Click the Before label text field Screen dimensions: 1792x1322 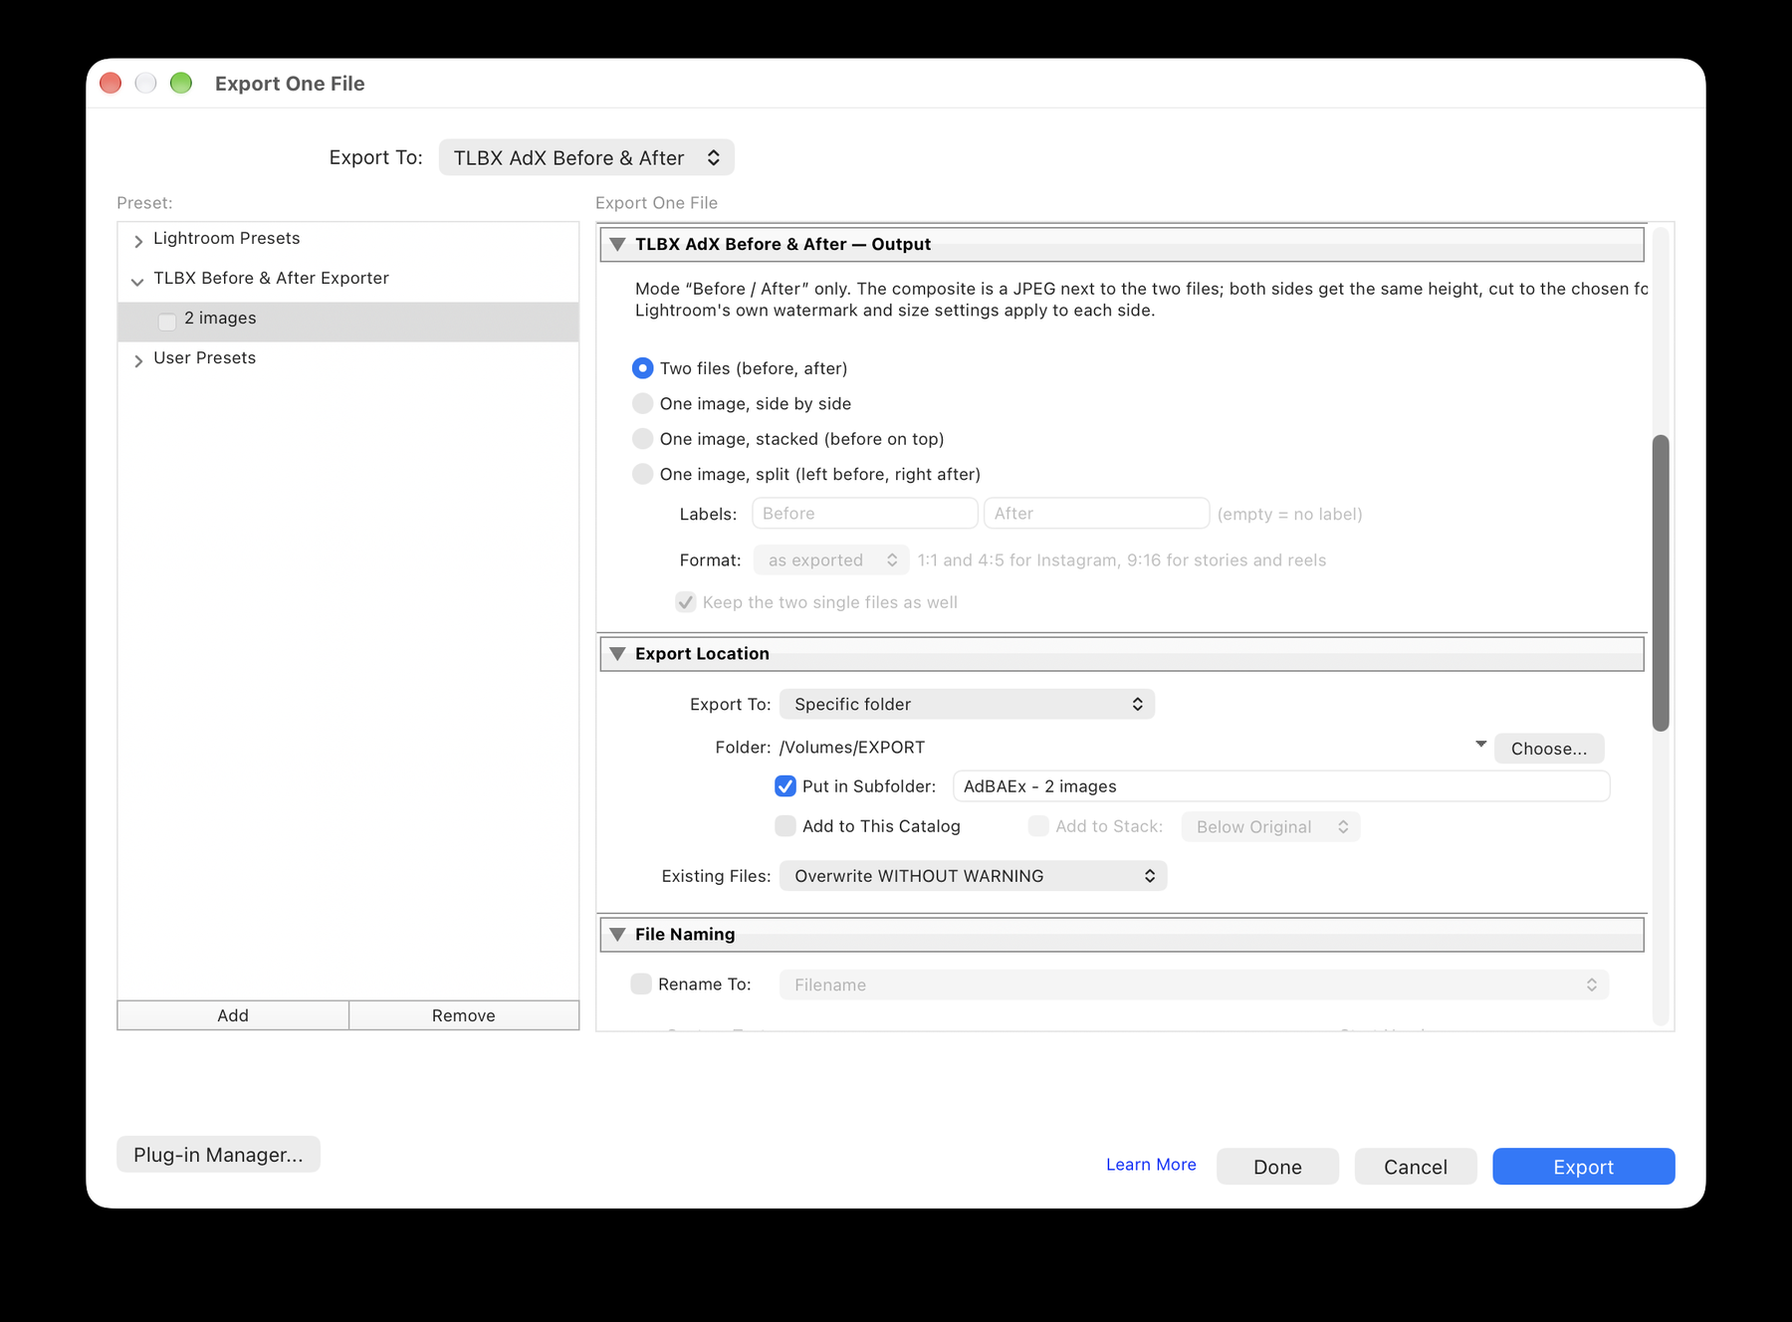click(864, 514)
